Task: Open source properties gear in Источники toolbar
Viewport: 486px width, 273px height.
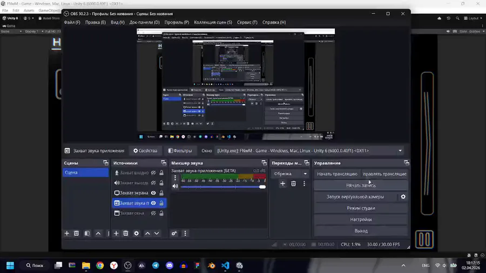Action: [x=136, y=233]
